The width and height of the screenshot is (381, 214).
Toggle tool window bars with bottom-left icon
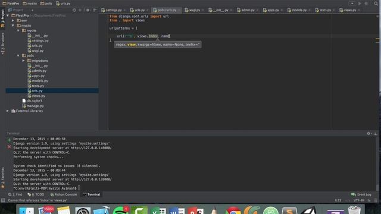[x=3, y=200]
